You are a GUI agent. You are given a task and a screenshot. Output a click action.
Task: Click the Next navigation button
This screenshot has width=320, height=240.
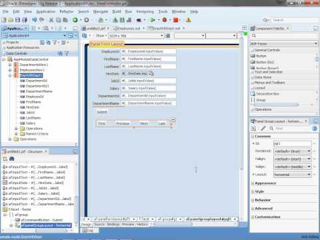[144, 123]
